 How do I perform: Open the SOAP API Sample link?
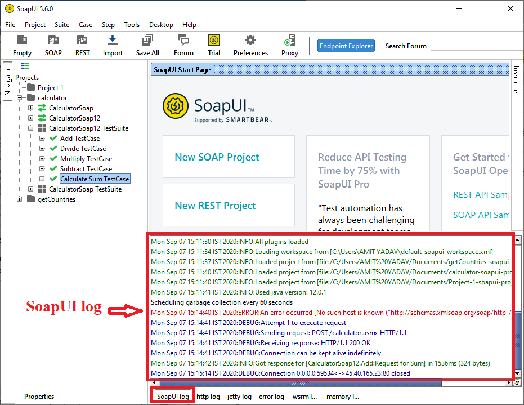click(481, 215)
